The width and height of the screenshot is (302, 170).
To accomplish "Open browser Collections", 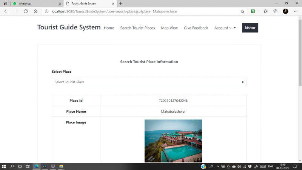I will tap(276, 11).
